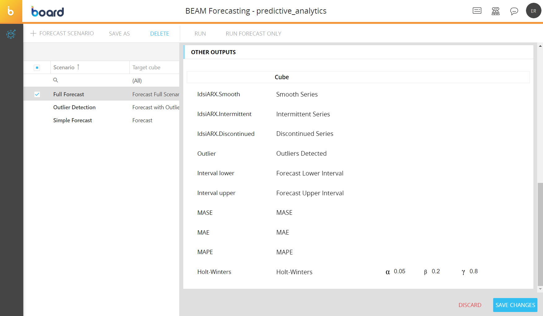Screen dimensions: 543x316
Task: Click the Holt-Winters alpha value 0.05
Action: pyautogui.click(x=399, y=271)
